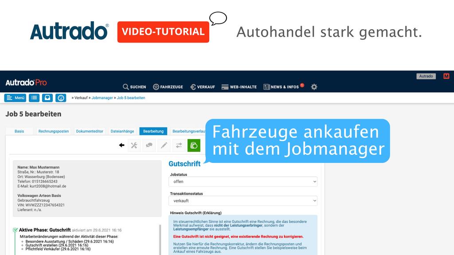
Task: Open the Suchen search icon
Action: (x=125, y=87)
